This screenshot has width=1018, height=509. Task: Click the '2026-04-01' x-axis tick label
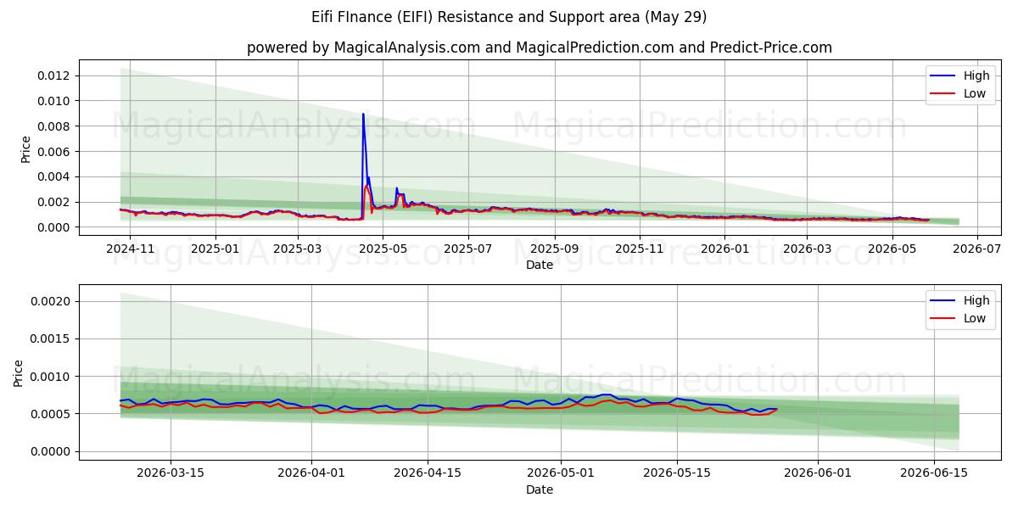click(x=311, y=473)
